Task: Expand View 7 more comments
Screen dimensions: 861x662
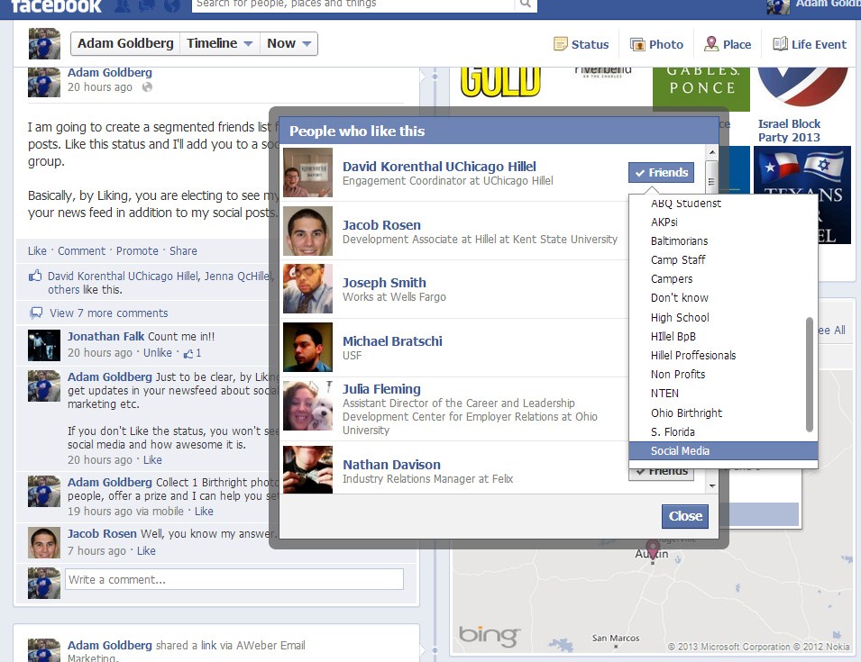Action: [x=109, y=313]
